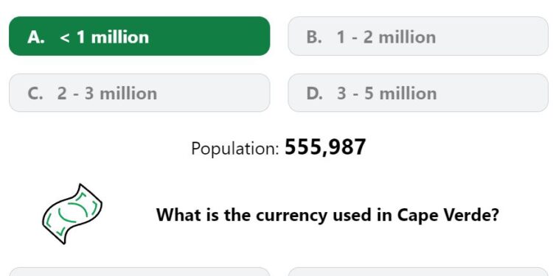Viewport: 553px width, 276px height.
Task: Click the letter "B." label
Action: point(314,38)
